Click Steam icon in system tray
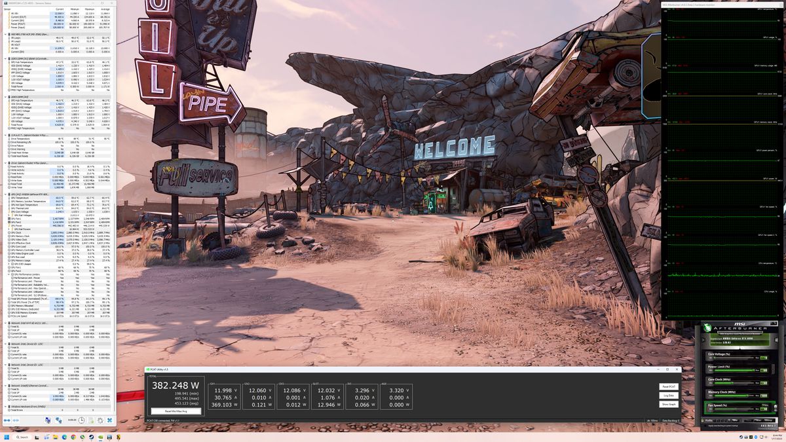The height and width of the screenshot is (442, 786). tap(741, 437)
